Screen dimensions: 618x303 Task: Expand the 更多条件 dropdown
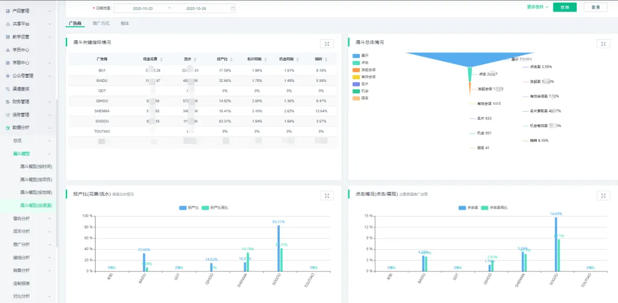click(537, 7)
